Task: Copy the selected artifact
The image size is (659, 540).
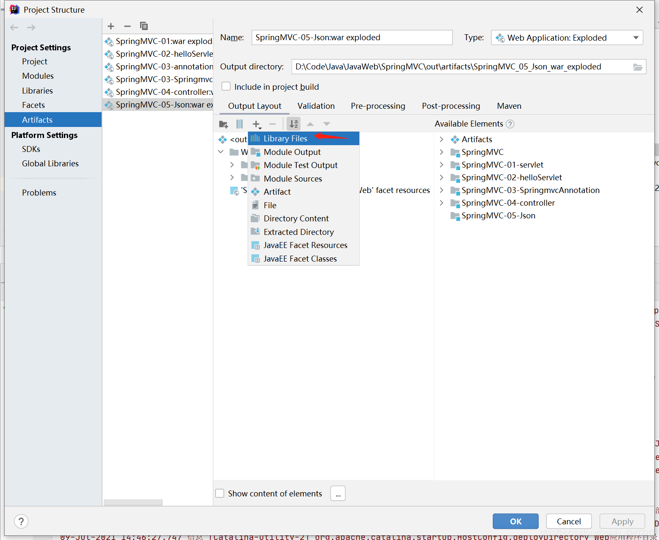Action: tap(144, 26)
